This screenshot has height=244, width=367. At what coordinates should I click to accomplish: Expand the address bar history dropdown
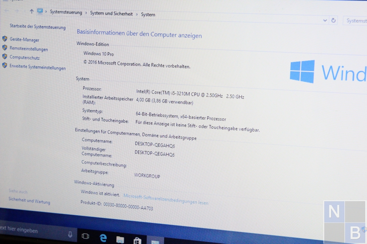[x=325, y=20]
